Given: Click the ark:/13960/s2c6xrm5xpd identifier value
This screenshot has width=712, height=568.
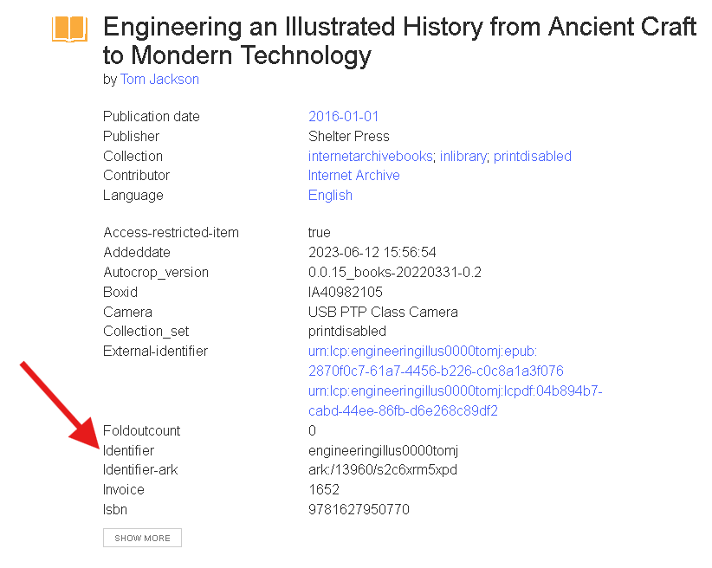Looking at the screenshot, I should 382,469.
